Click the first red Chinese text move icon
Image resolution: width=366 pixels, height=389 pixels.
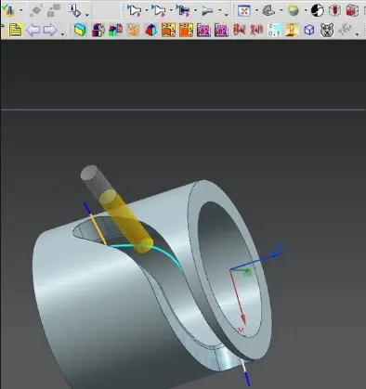[x=239, y=30]
